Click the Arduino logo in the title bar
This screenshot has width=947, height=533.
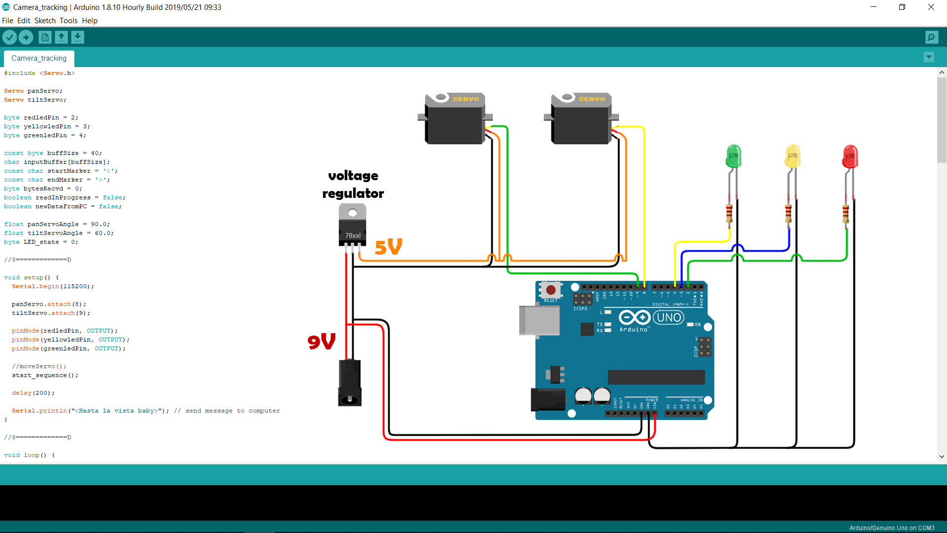point(5,7)
